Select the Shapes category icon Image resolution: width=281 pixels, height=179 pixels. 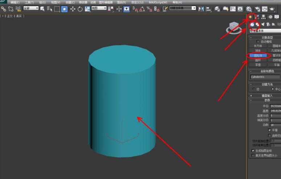click(x=257, y=24)
